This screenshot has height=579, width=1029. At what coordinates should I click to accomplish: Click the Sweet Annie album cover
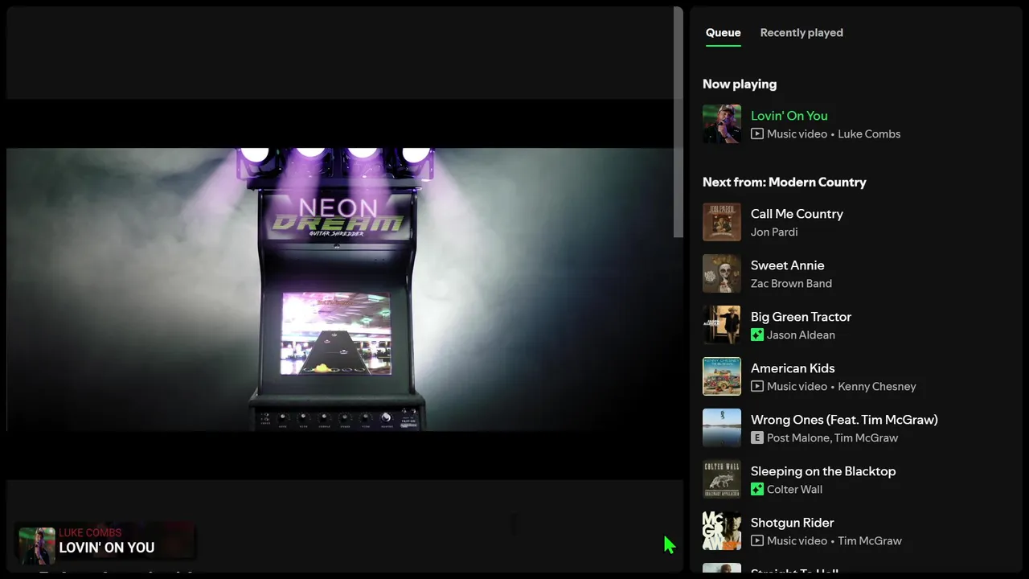(x=722, y=273)
